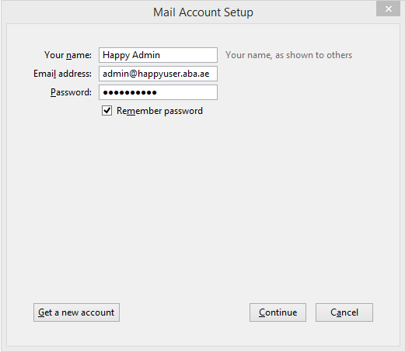
Task: Close the Mail Account Setup dialog
Action: [x=388, y=9]
